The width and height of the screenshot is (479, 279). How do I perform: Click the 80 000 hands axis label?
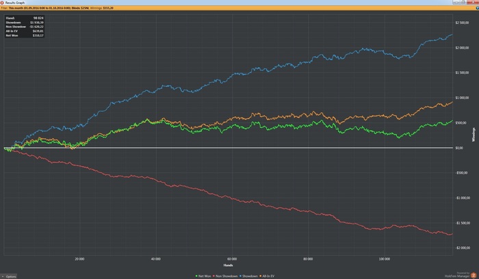pyautogui.click(x=308, y=259)
